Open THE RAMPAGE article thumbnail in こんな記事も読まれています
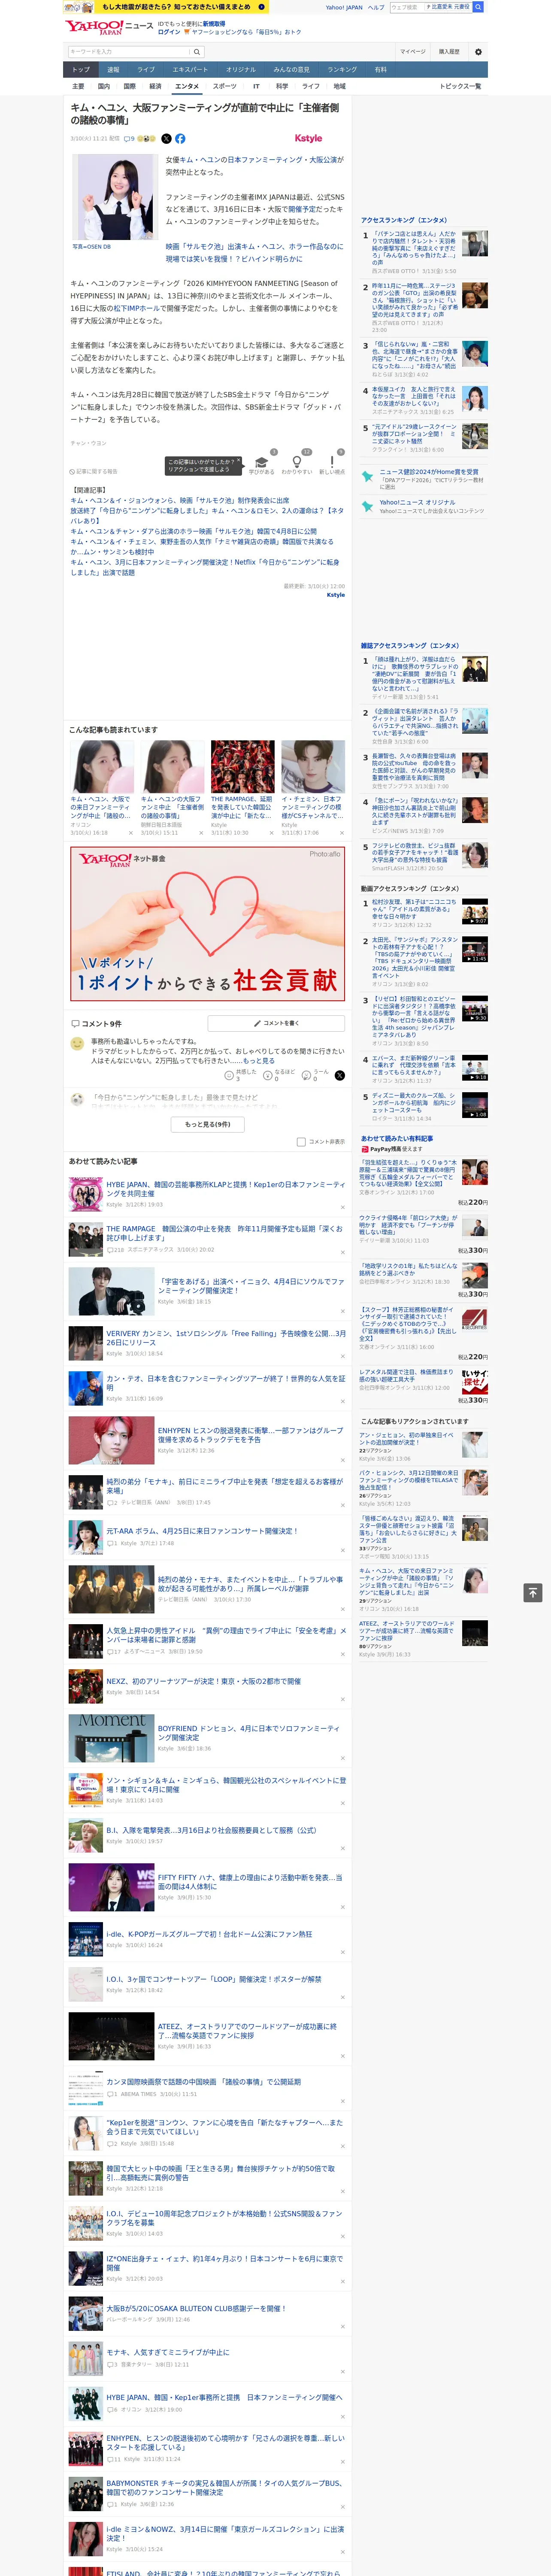The height and width of the screenshot is (2576, 551). click(243, 767)
